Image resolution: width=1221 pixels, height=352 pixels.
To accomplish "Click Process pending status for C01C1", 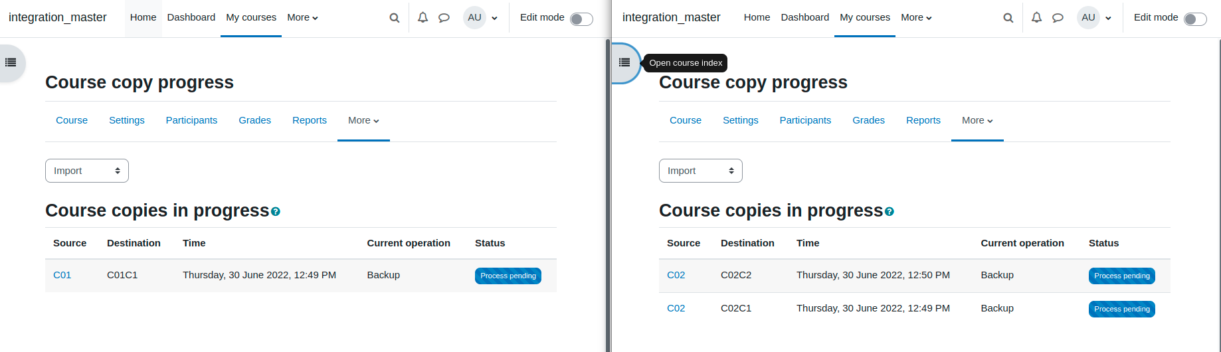I will tap(508, 276).
